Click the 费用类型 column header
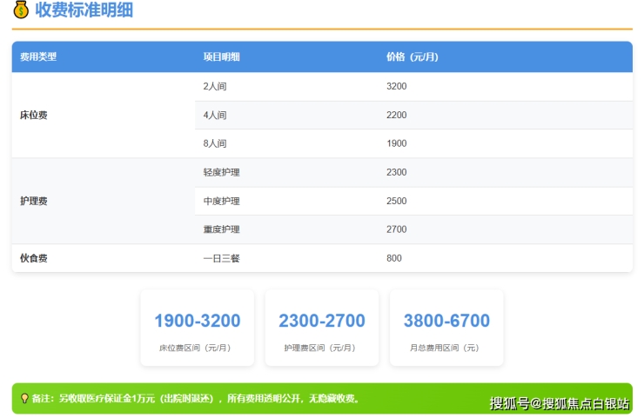 click(x=38, y=57)
